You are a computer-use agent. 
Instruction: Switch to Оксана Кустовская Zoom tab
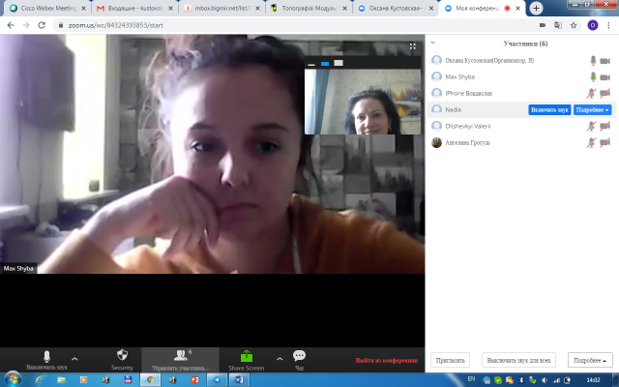396,8
